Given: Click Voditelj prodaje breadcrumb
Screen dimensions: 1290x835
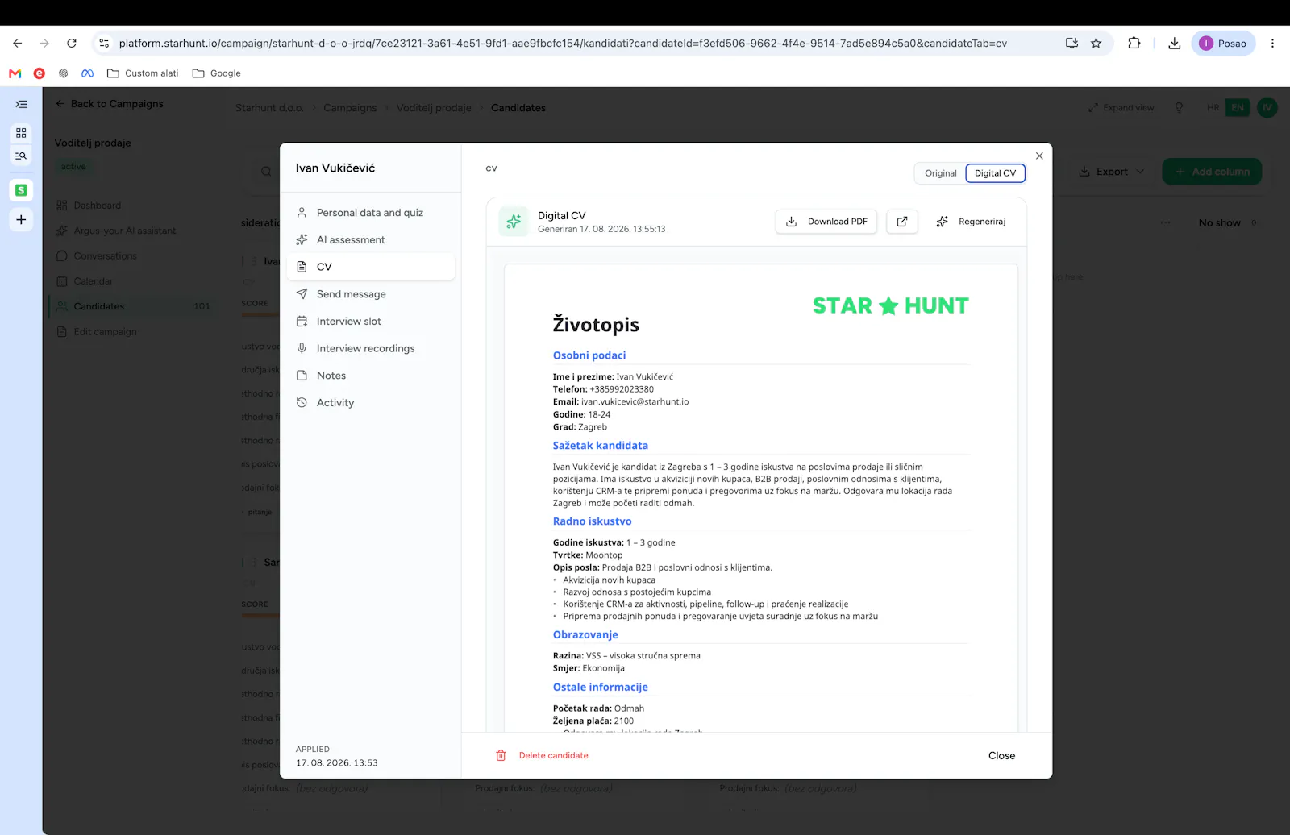Looking at the screenshot, I should click(434, 108).
